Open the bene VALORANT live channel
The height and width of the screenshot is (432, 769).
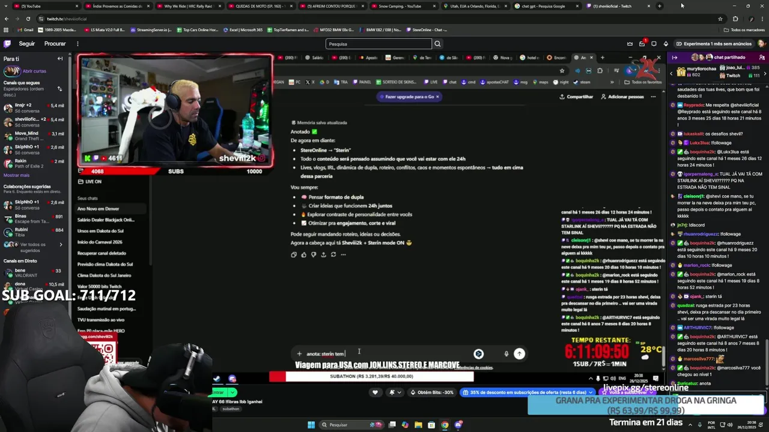(33, 273)
